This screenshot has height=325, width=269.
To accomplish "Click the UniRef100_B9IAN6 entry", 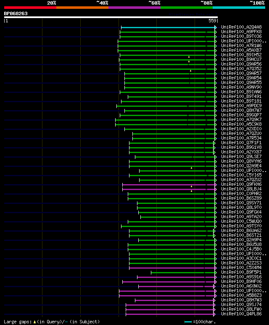I will click(x=241, y=92).
